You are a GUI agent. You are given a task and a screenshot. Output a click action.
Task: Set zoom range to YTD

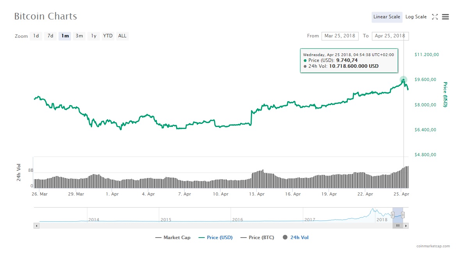(108, 36)
